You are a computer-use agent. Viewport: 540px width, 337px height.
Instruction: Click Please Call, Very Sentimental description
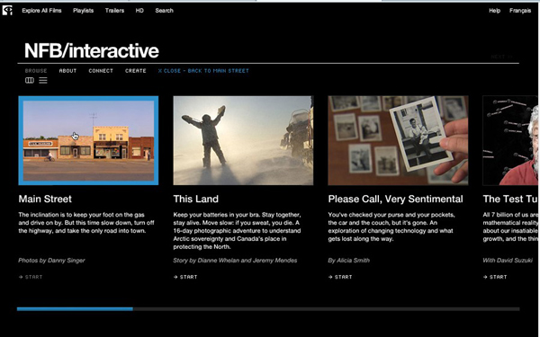click(x=391, y=226)
